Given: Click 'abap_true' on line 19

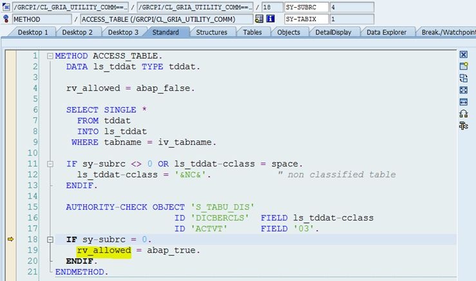Looking at the screenshot, I should click(x=171, y=250).
